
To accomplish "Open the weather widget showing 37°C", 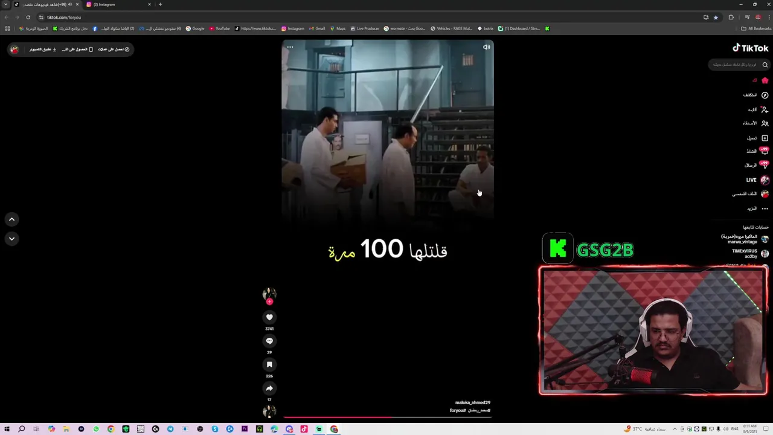I will (x=646, y=429).
